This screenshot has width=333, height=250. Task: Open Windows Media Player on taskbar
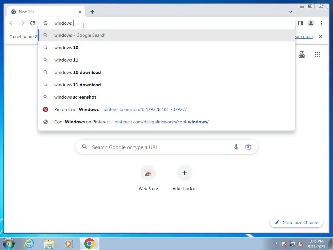[69, 243]
